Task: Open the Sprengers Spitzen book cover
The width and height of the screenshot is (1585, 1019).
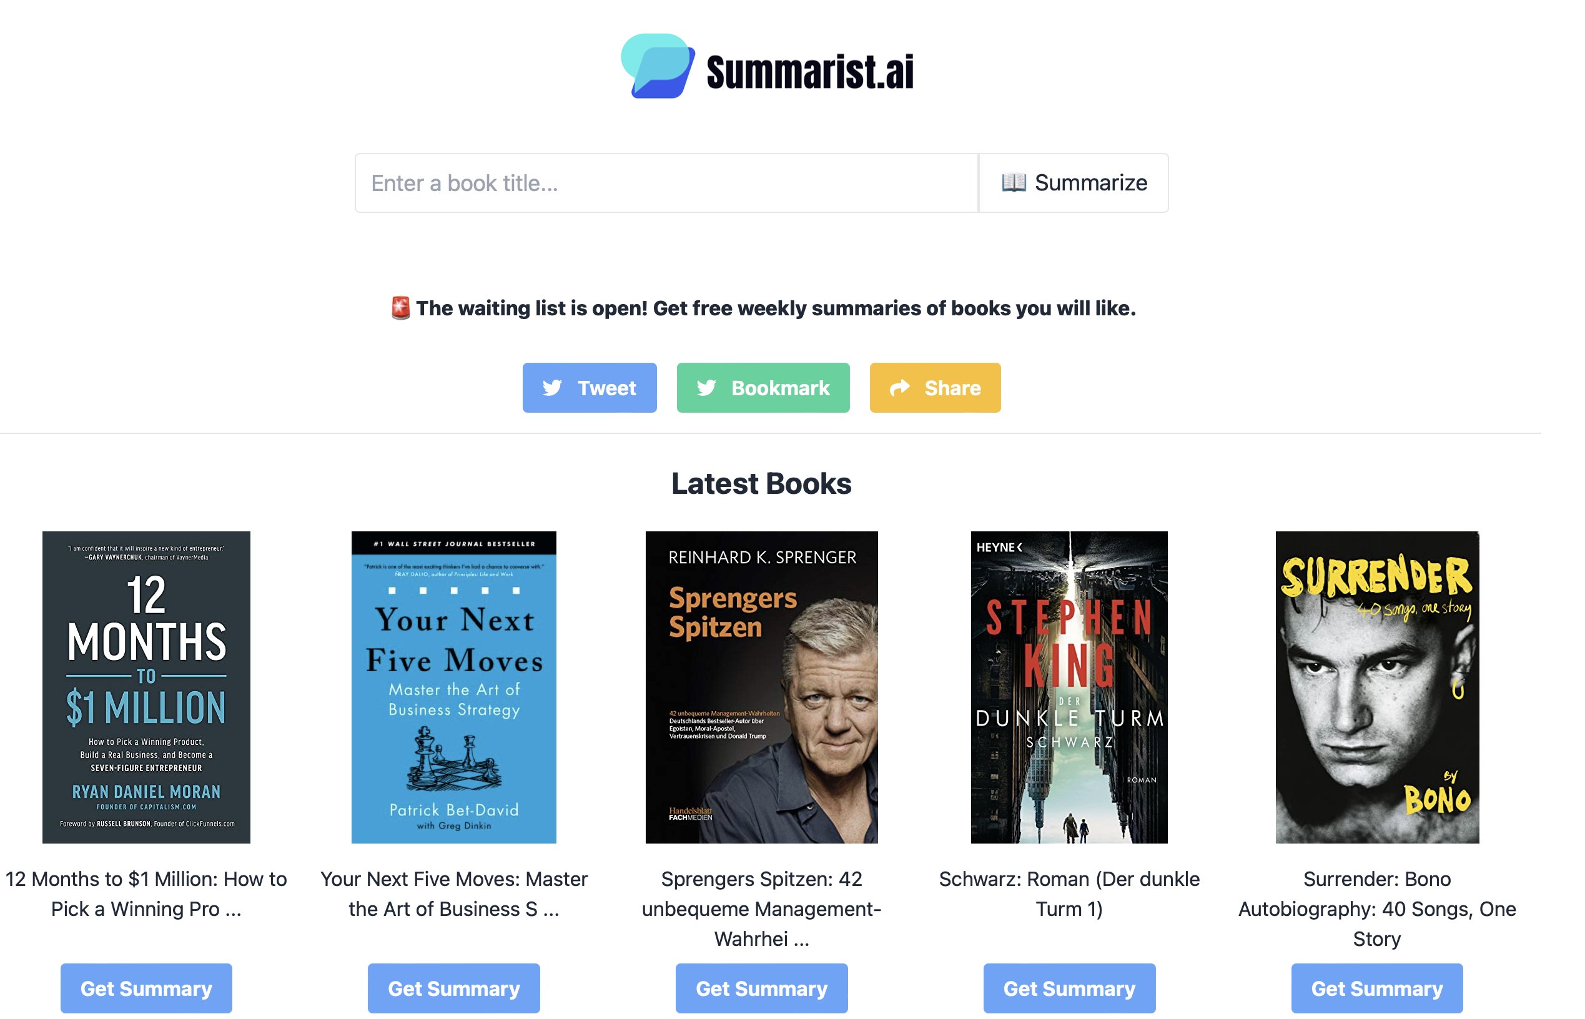Action: [762, 687]
